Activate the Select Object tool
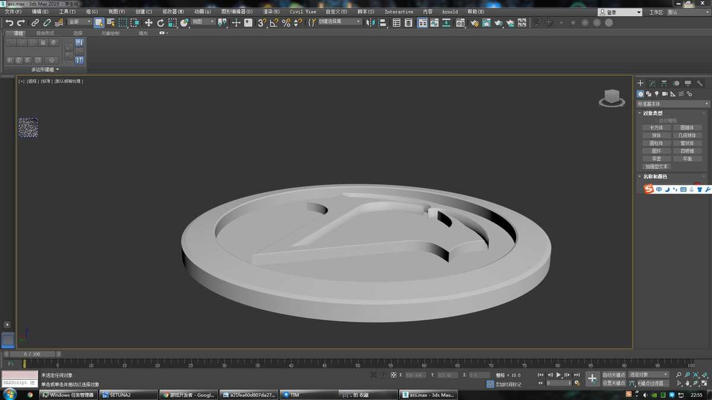This screenshot has width=712, height=400. tap(98, 23)
